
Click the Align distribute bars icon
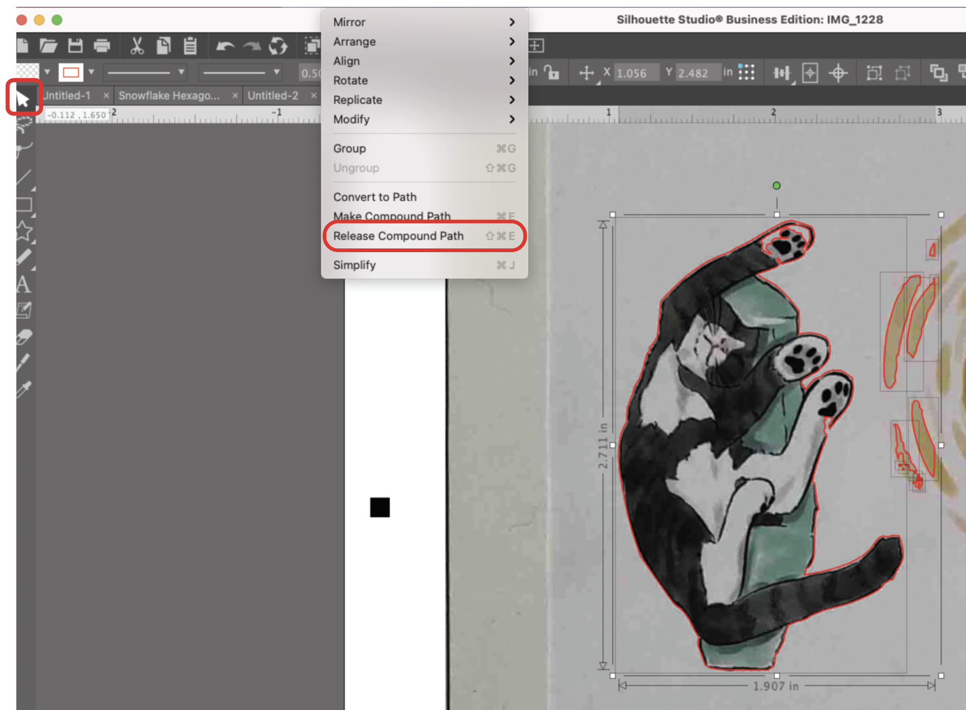tap(781, 73)
